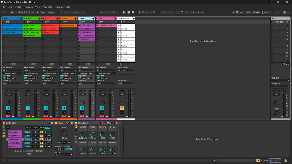Enter MIDI mapping mode from the top bar
The width and height of the screenshot is (292, 164).
tap(249, 13)
